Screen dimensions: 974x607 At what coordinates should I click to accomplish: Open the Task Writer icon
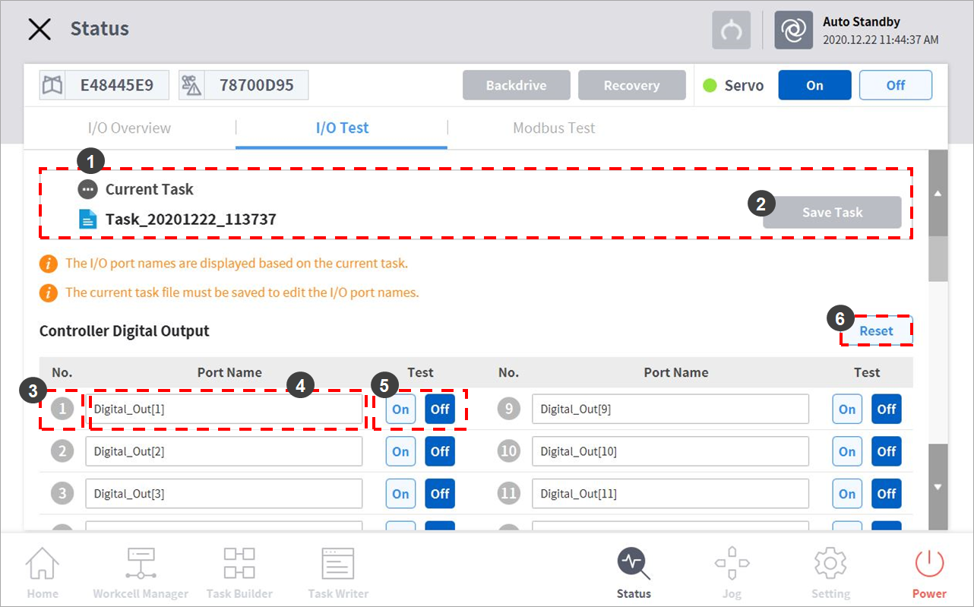(x=338, y=566)
